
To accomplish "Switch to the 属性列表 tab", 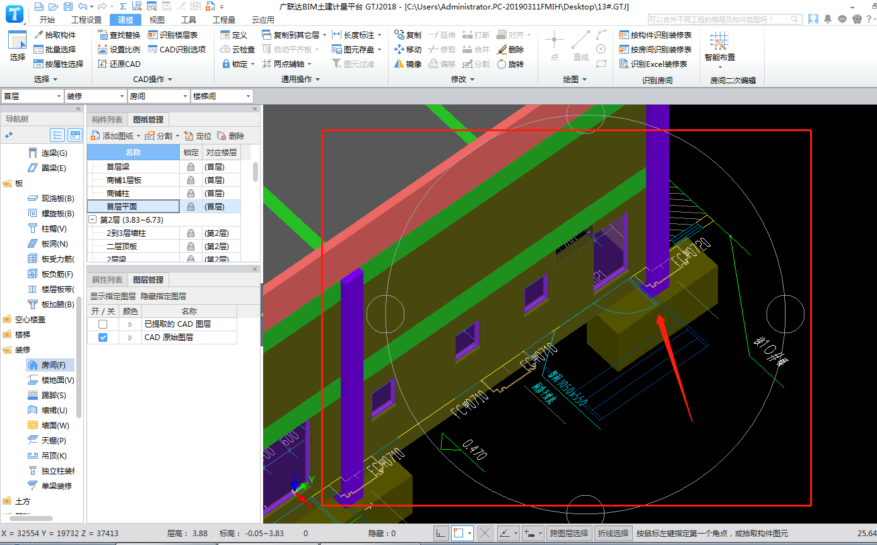I will click(x=107, y=280).
